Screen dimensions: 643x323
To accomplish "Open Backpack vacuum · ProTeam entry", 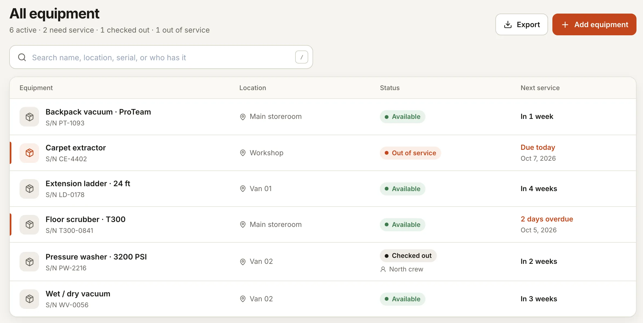I will 323,117.
